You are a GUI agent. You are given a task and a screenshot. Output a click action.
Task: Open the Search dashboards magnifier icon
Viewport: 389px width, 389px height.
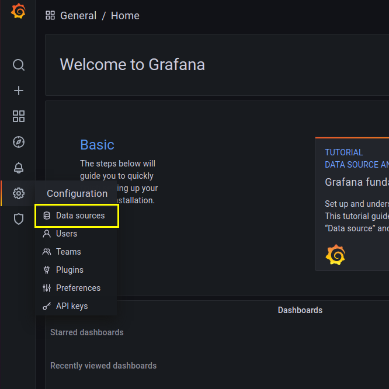point(19,65)
